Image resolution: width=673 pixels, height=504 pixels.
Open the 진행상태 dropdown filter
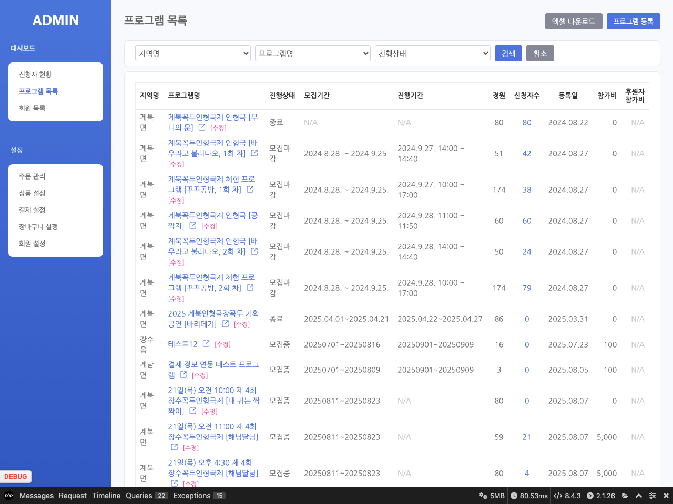click(433, 54)
